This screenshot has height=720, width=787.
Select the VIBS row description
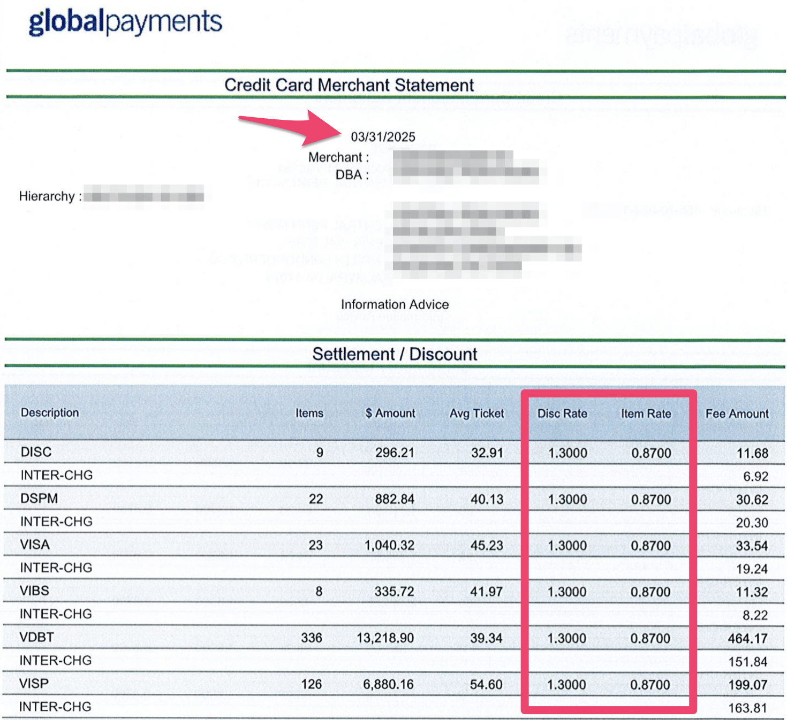tap(34, 591)
